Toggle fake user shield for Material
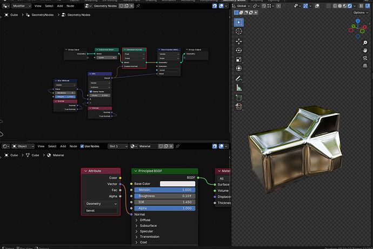 pyautogui.click(x=161, y=146)
